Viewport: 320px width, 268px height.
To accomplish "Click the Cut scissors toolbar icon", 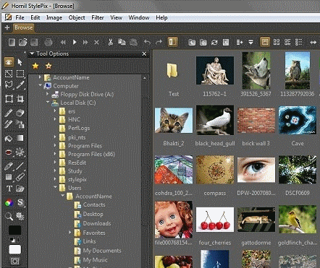I will (110, 42).
